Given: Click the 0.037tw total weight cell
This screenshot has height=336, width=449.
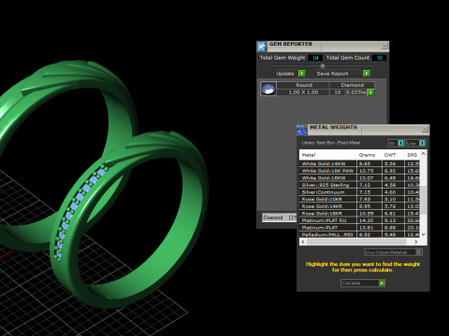Looking at the screenshot, I should coord(356,92).
